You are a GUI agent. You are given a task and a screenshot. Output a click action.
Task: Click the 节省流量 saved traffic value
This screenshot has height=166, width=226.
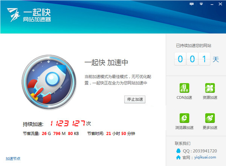(60, 134)
